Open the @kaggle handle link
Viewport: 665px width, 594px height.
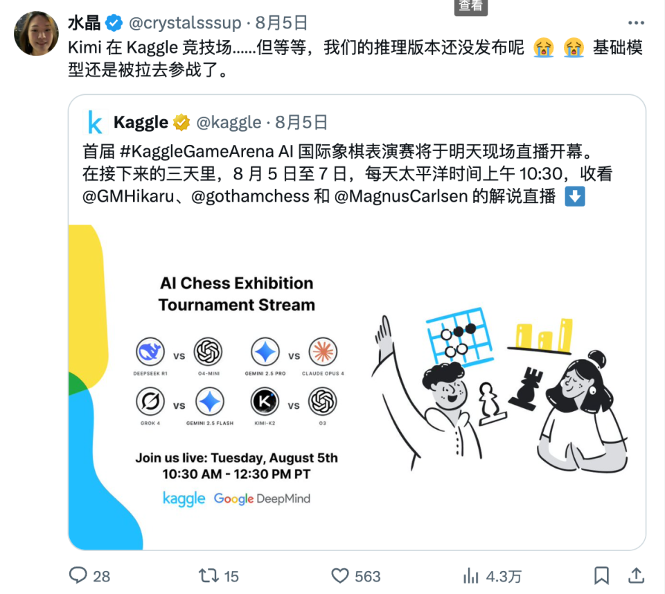tap(229, 123)
